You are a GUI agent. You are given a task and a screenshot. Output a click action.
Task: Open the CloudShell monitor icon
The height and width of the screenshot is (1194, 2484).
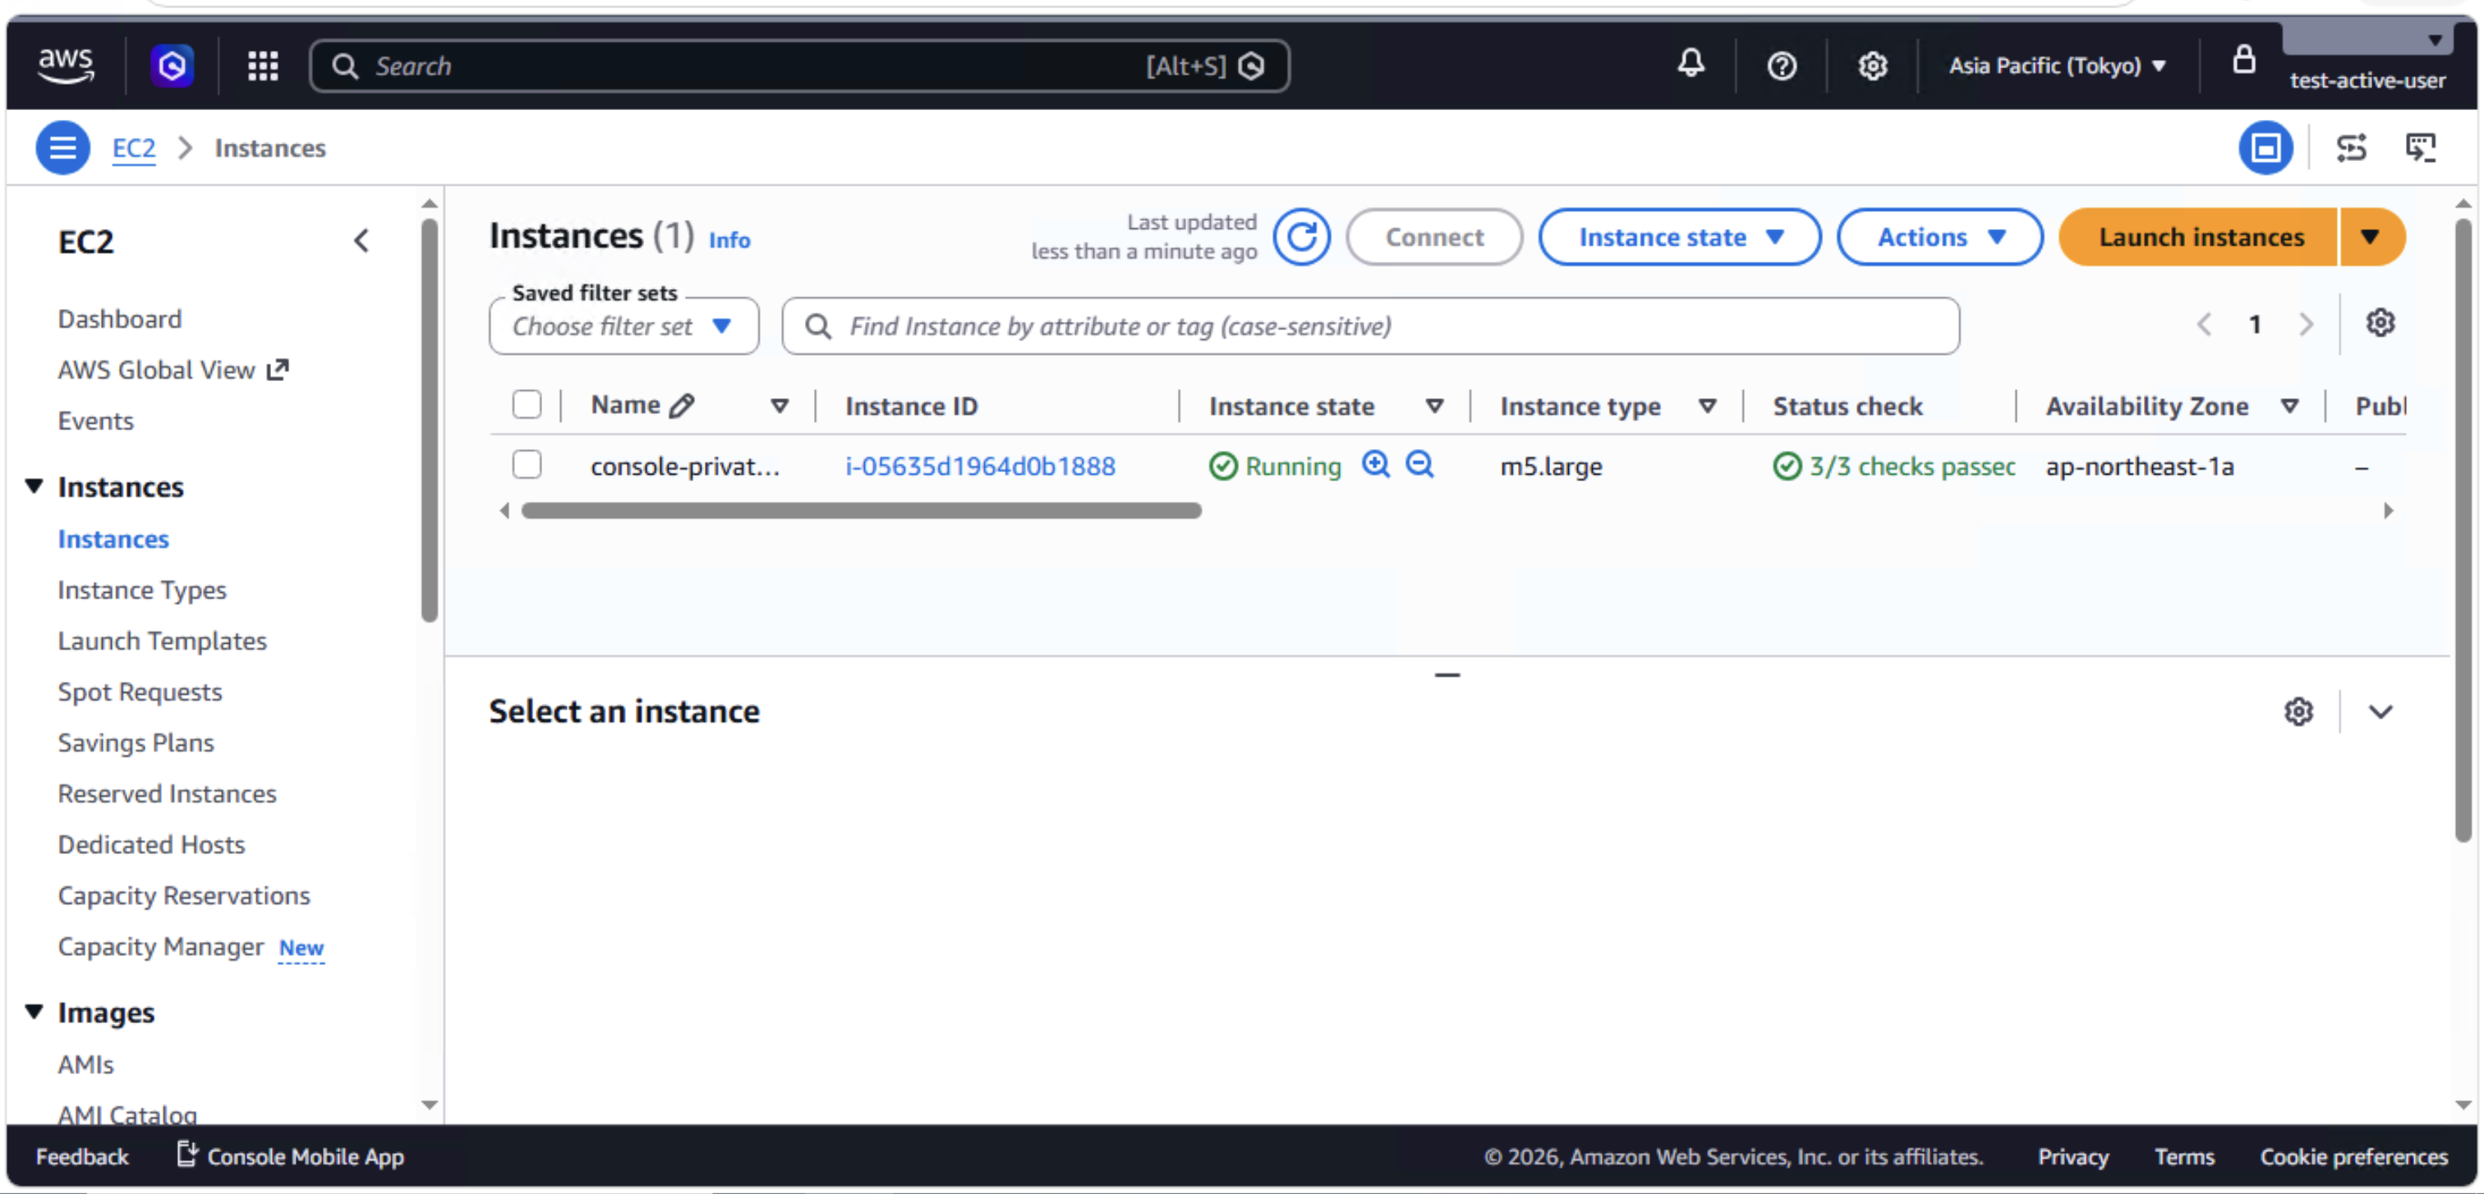[x=2421, y=148]
